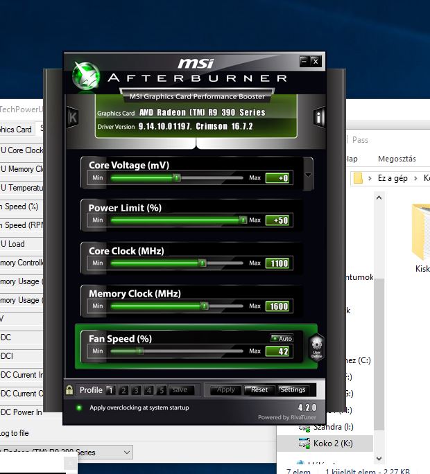Viewport: 430px width, 474px height.
Task: Click the Explorer sidebar scroll up arrow
Action: (379, 197)
